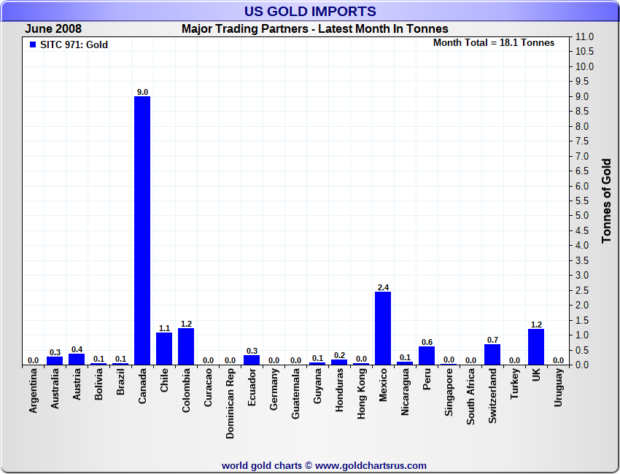Screen dimensions: 620x474
Task: Click the Canada bar at 9.0 tonnes
Action: click(x=142, y=230)
